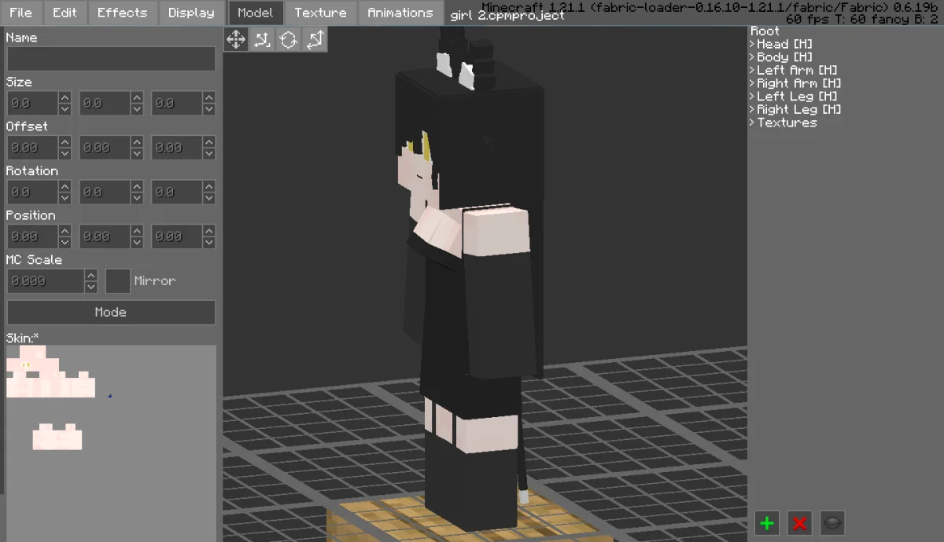This screenshot has width=944, height=542.
Task: Increase Offset Z with its up arrow
Action: (x=209, y=142)
